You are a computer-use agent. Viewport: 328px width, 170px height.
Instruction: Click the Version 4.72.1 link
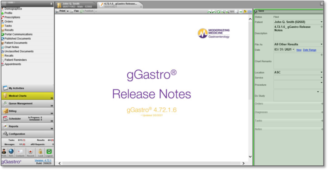coord(43,160)
